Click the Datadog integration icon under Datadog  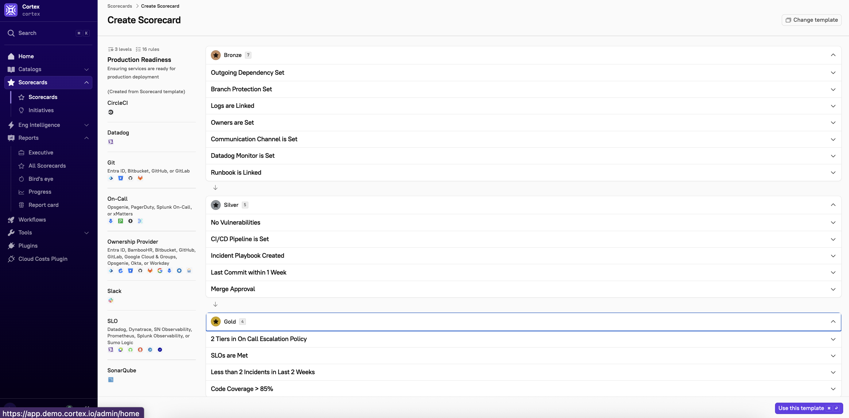coord(111,142)
